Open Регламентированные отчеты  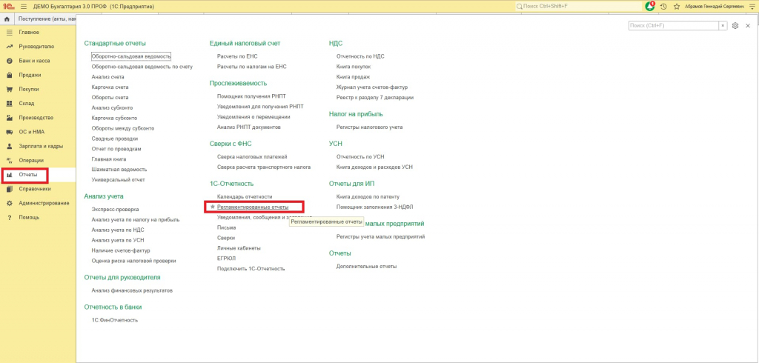[x=253, y=207]
